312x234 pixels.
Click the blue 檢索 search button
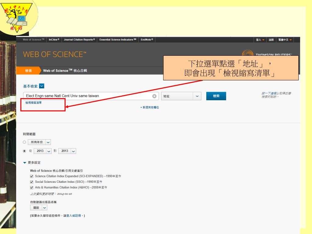216,96
